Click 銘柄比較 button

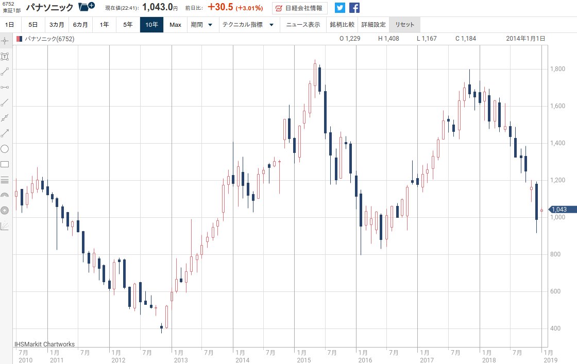tap(342, 25)
